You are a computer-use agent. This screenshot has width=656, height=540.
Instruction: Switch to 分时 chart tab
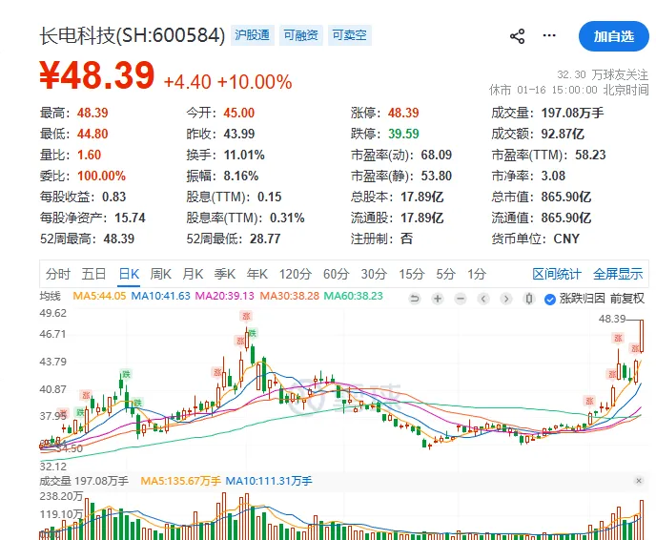click(58, 274)
